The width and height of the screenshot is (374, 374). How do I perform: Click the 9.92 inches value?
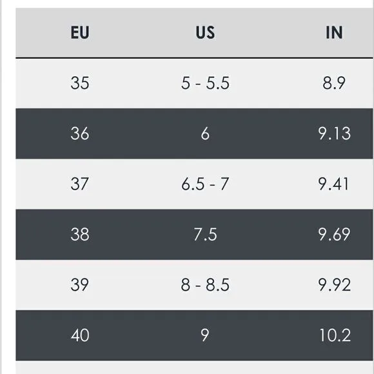(335, 285)
